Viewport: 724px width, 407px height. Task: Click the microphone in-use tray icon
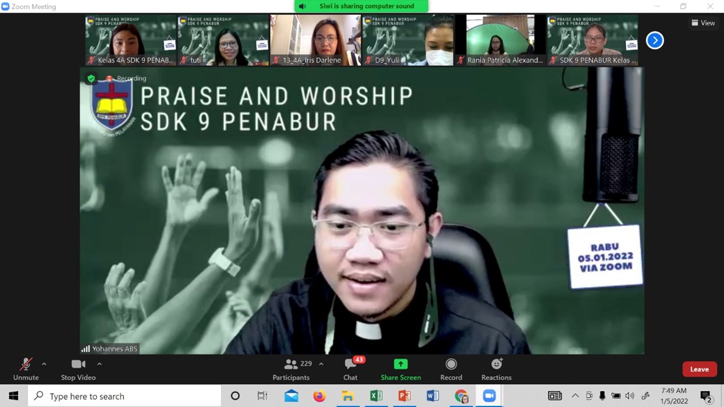[x=602, y=396]
